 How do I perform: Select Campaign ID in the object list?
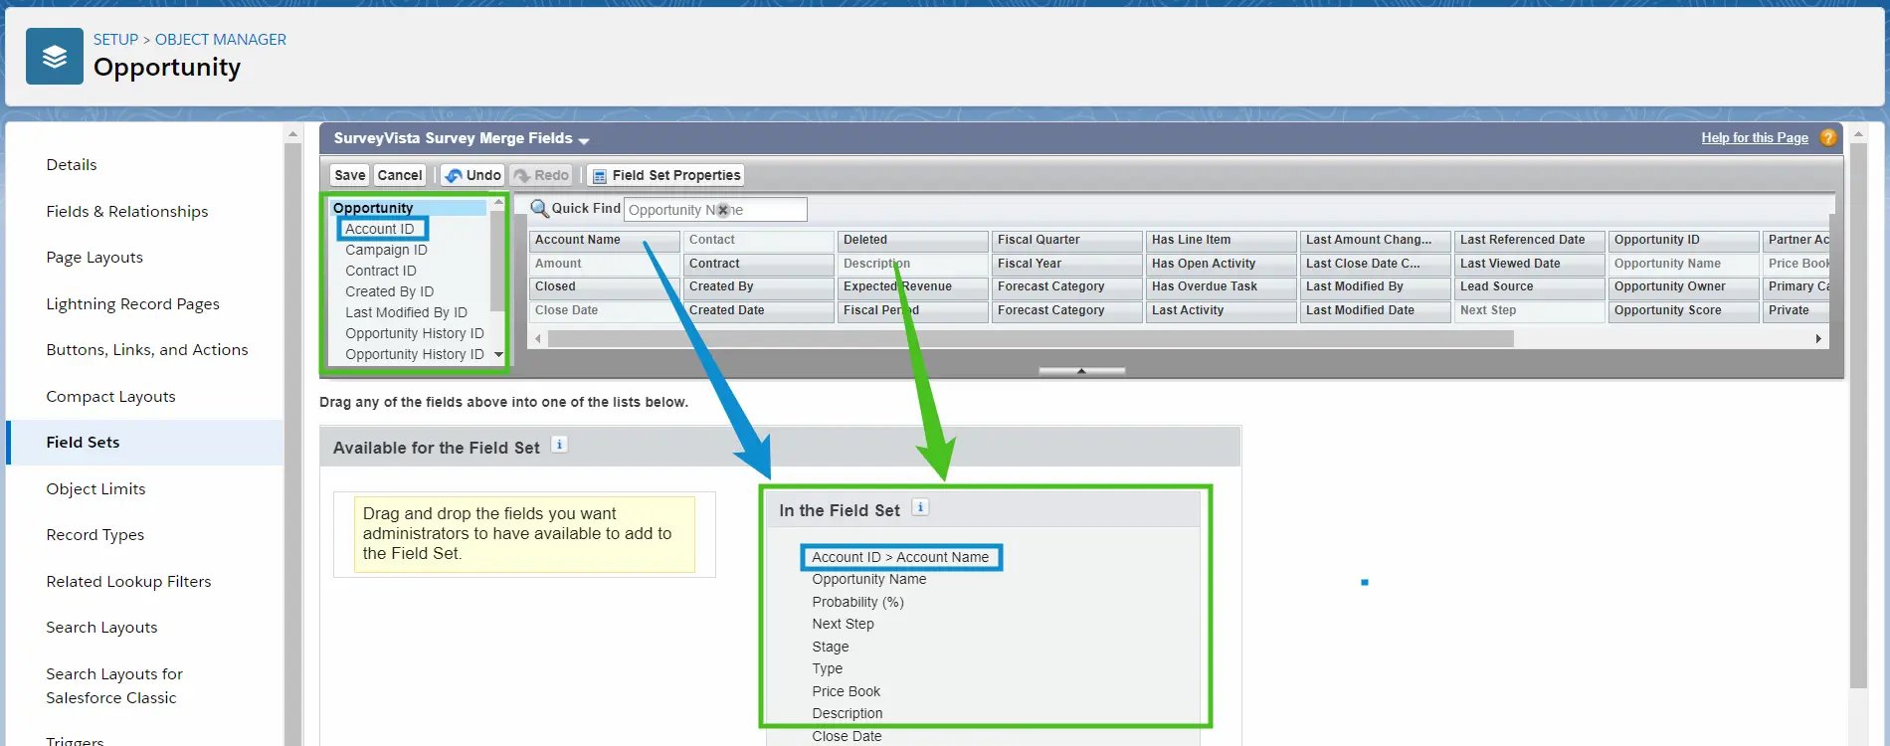point(386,250)
